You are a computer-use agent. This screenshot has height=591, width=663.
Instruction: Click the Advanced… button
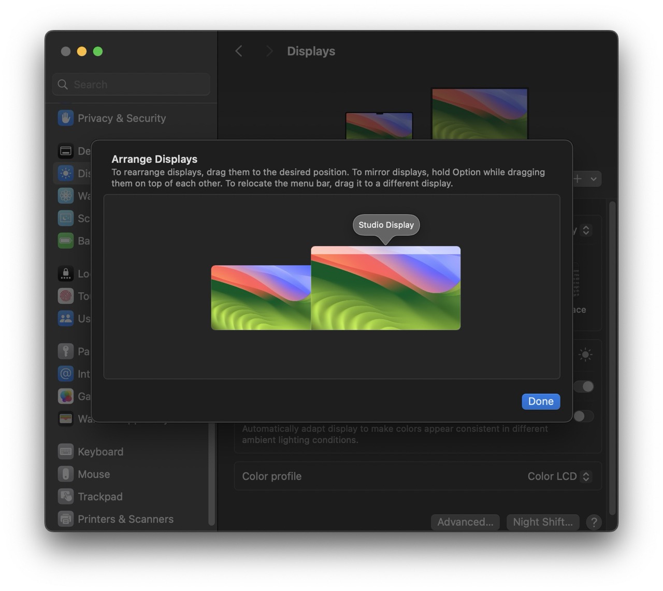point(465,522)
